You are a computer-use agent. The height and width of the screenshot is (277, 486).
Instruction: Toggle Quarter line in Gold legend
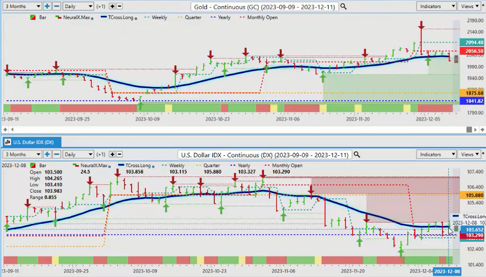coord(189,17)
